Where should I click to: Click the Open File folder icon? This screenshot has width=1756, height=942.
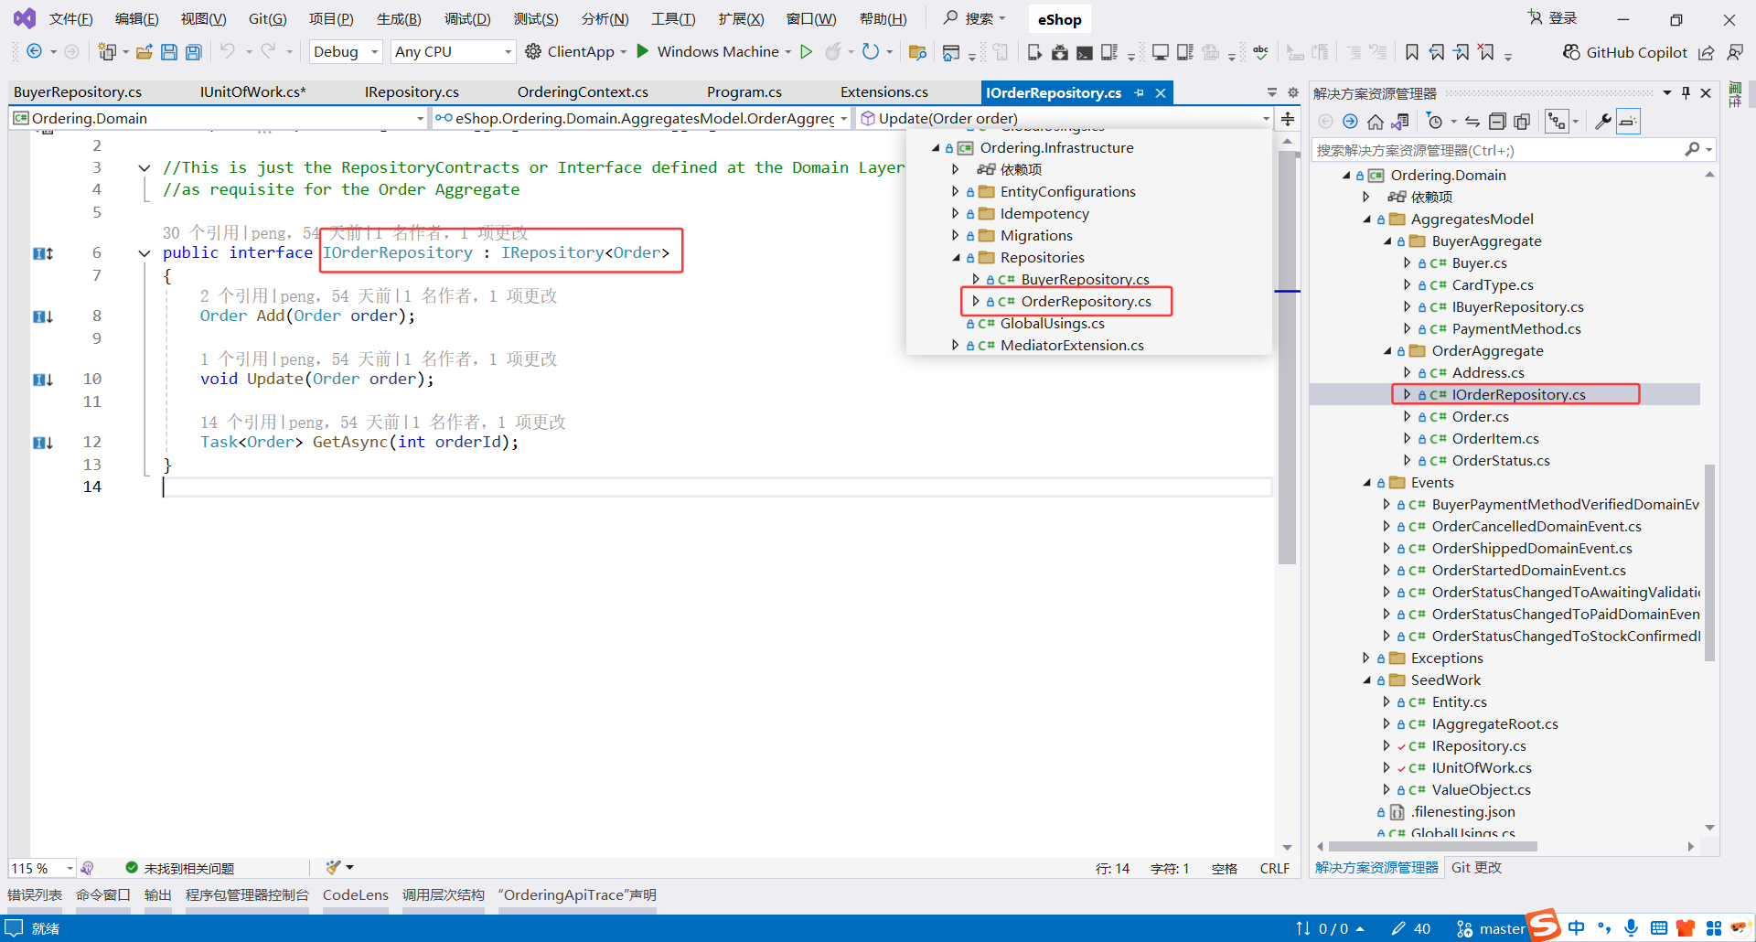pyautogui.click(x=144, y=52)
